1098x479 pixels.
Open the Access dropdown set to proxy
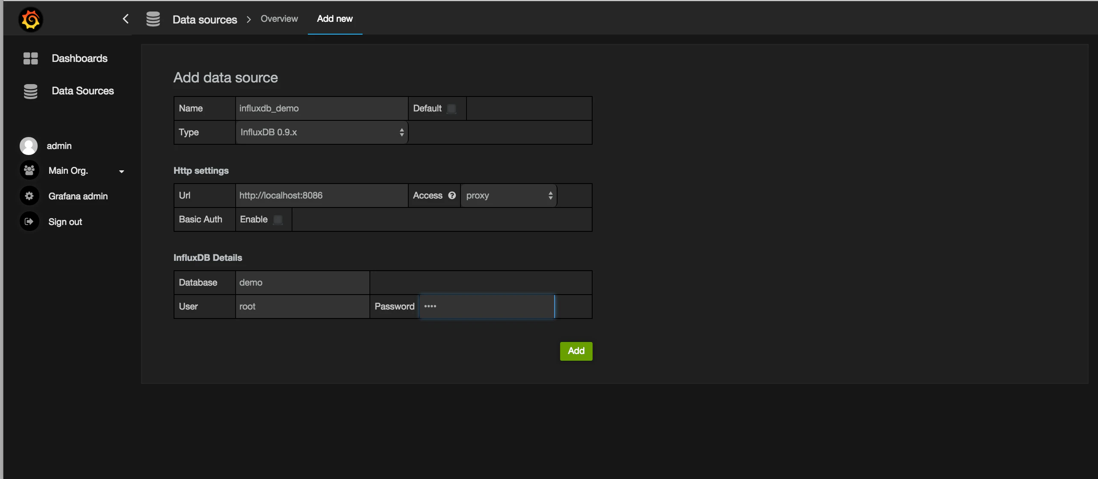[x=509, y=196]
